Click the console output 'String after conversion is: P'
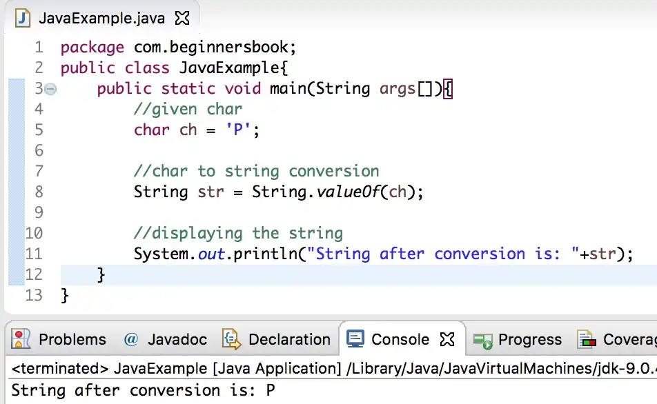The height and width of the screenshot is (404, 657). point(144,391)
